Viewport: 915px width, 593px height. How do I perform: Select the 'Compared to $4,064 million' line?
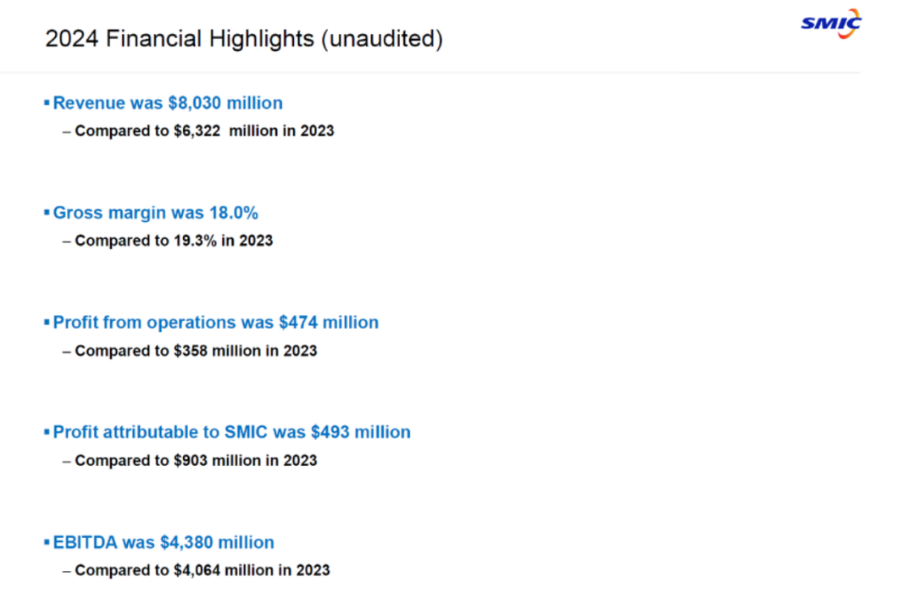click(x=202, y=570)
